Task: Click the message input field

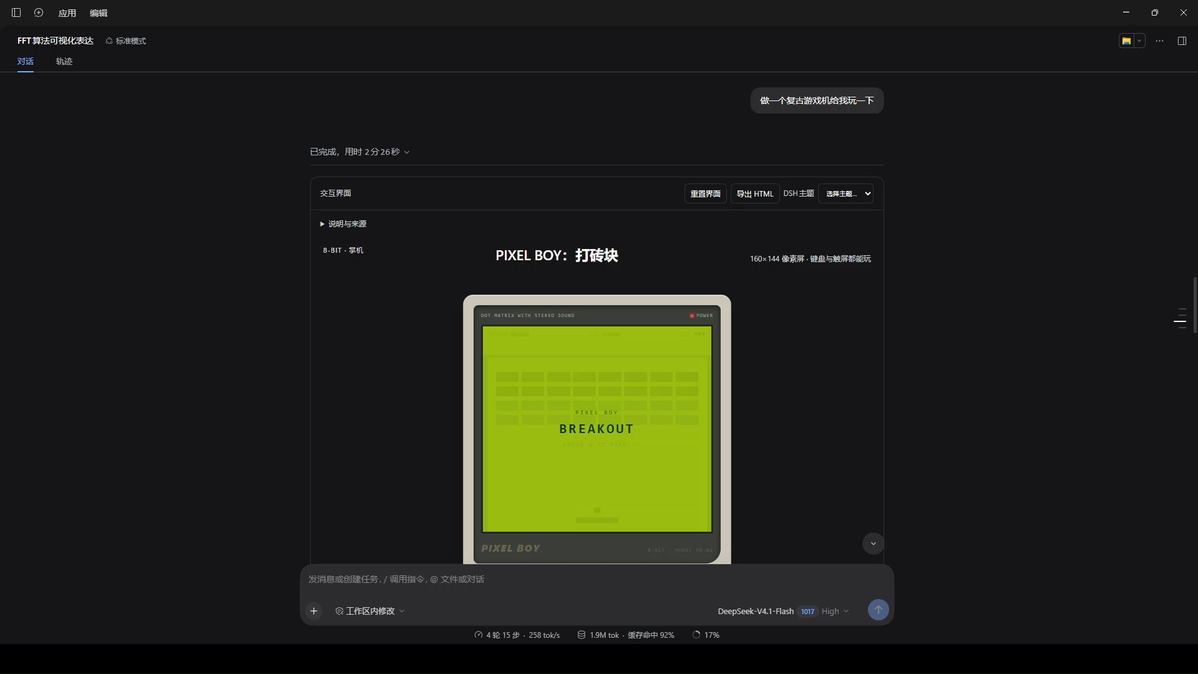Action: [597, 579]
